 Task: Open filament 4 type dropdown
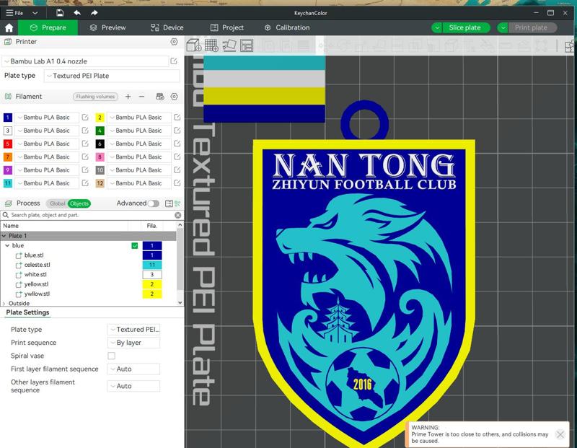click(138, 131)
